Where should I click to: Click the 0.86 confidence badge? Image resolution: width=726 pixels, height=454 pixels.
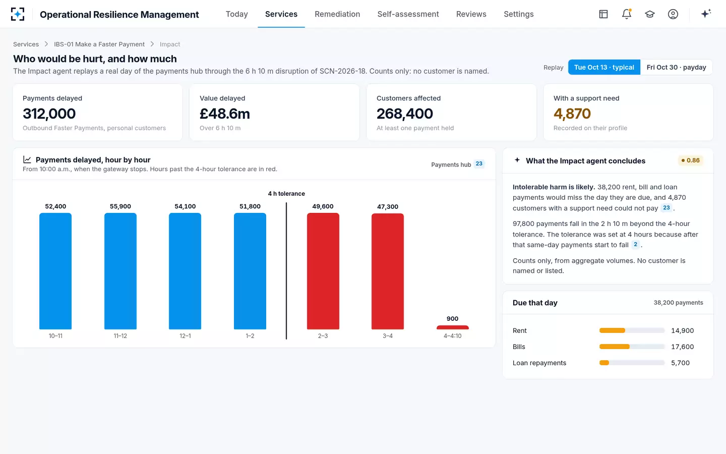[691, 160]
